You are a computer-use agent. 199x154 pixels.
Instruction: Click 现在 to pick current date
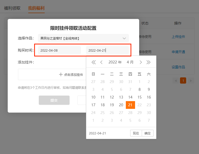(136, 133)
